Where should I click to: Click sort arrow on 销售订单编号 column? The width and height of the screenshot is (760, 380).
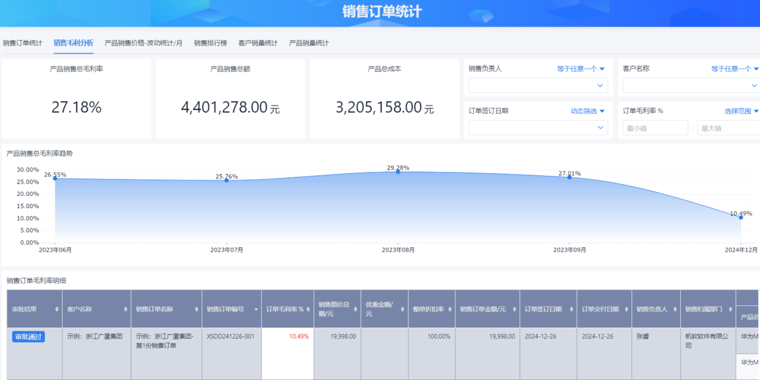pyautogui.click(x=256, y=309)
